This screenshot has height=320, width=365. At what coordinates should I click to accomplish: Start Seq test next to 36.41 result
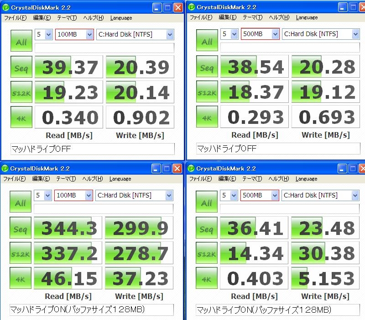point(207,228)
